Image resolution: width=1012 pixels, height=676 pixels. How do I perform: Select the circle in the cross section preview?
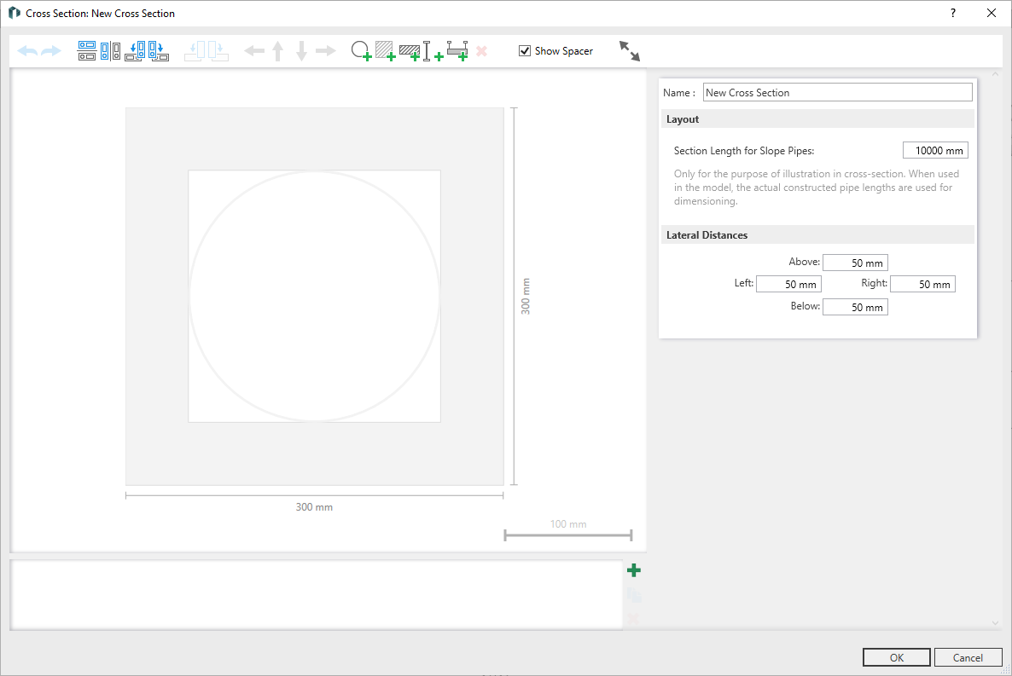pyautogui.click(x=314, y=296)
